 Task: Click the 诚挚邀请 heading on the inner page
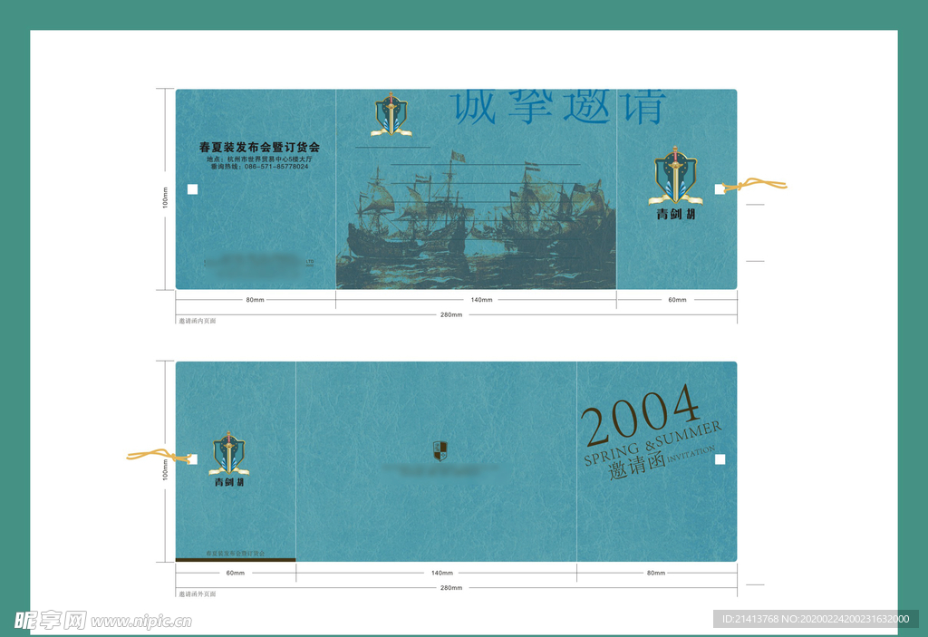(559, 107)
